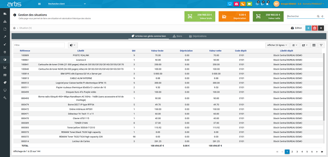Go to page 6 of the table
The width and height of the screenshot is (328, 157).
coord(312,152)
